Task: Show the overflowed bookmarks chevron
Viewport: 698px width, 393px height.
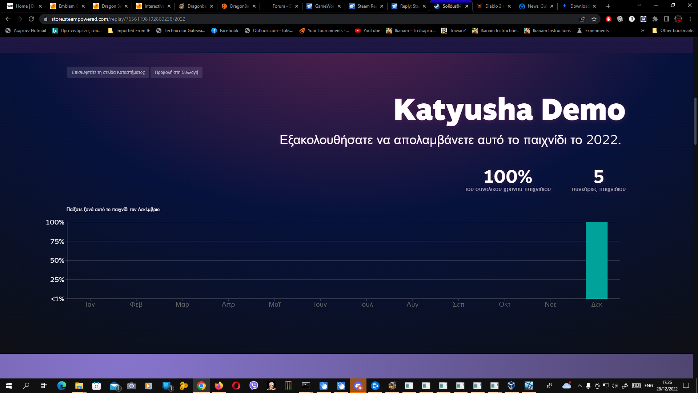Action: tap(643, 31)
